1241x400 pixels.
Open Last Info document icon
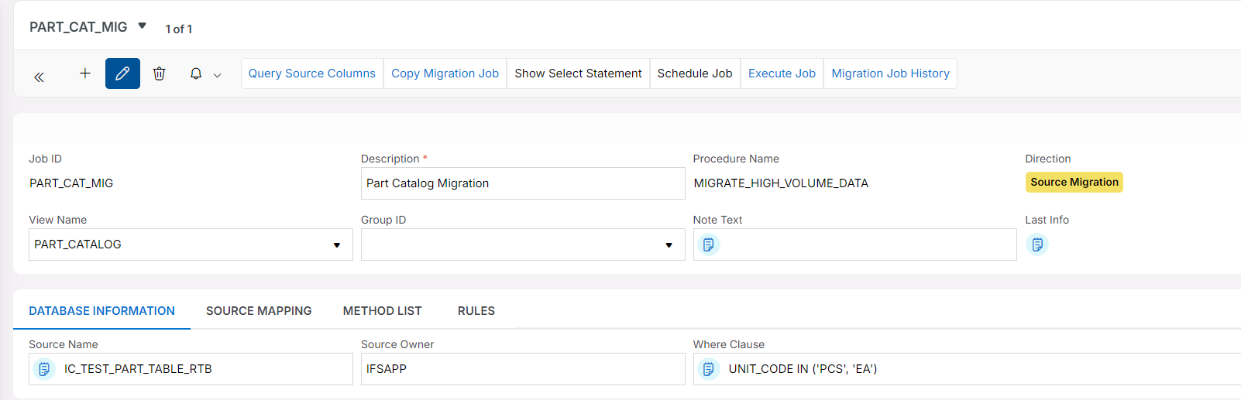tap(1037, 244)
